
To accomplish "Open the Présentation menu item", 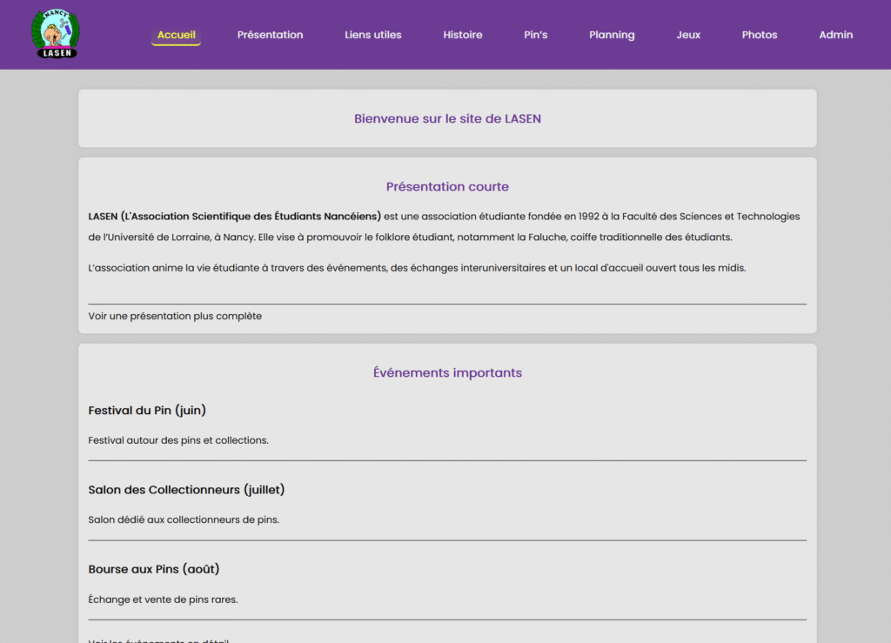I will coord(270,35).
